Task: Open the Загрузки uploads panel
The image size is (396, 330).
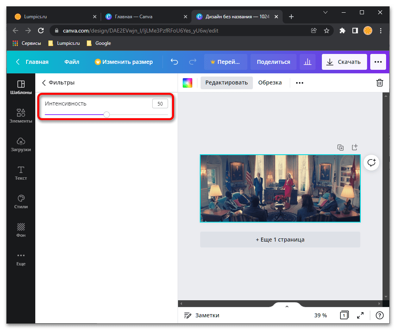Action: click(21, 144)
